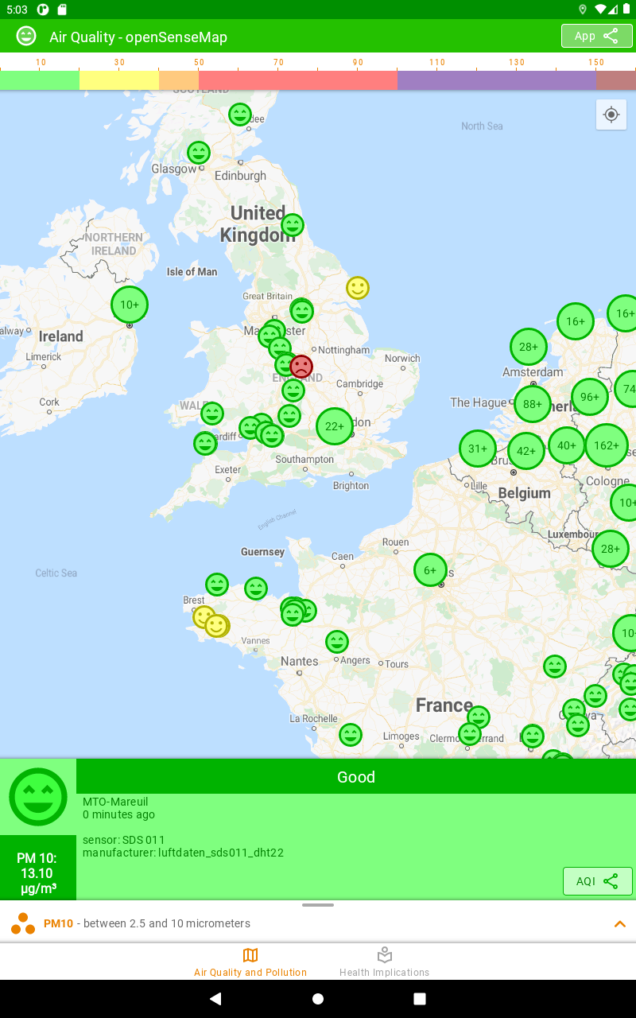Switch to Health Implications tab

[x=384, y=961]
